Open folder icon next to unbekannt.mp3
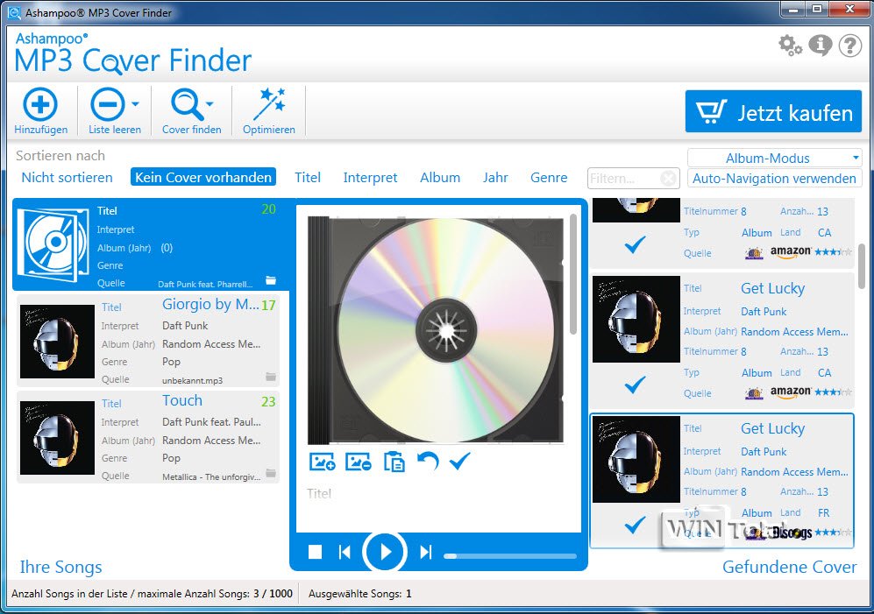The image size is (874, 614). click(x=271, y=378)
